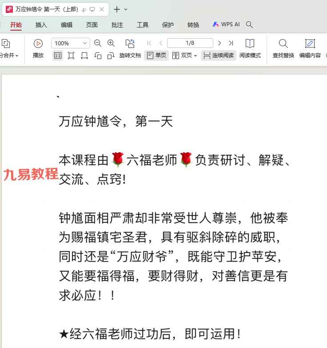Zoom out with the minus magnifier

[x=98, y=43]
